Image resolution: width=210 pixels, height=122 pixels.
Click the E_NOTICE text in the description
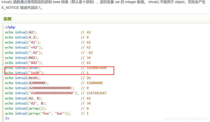point(10,8)
